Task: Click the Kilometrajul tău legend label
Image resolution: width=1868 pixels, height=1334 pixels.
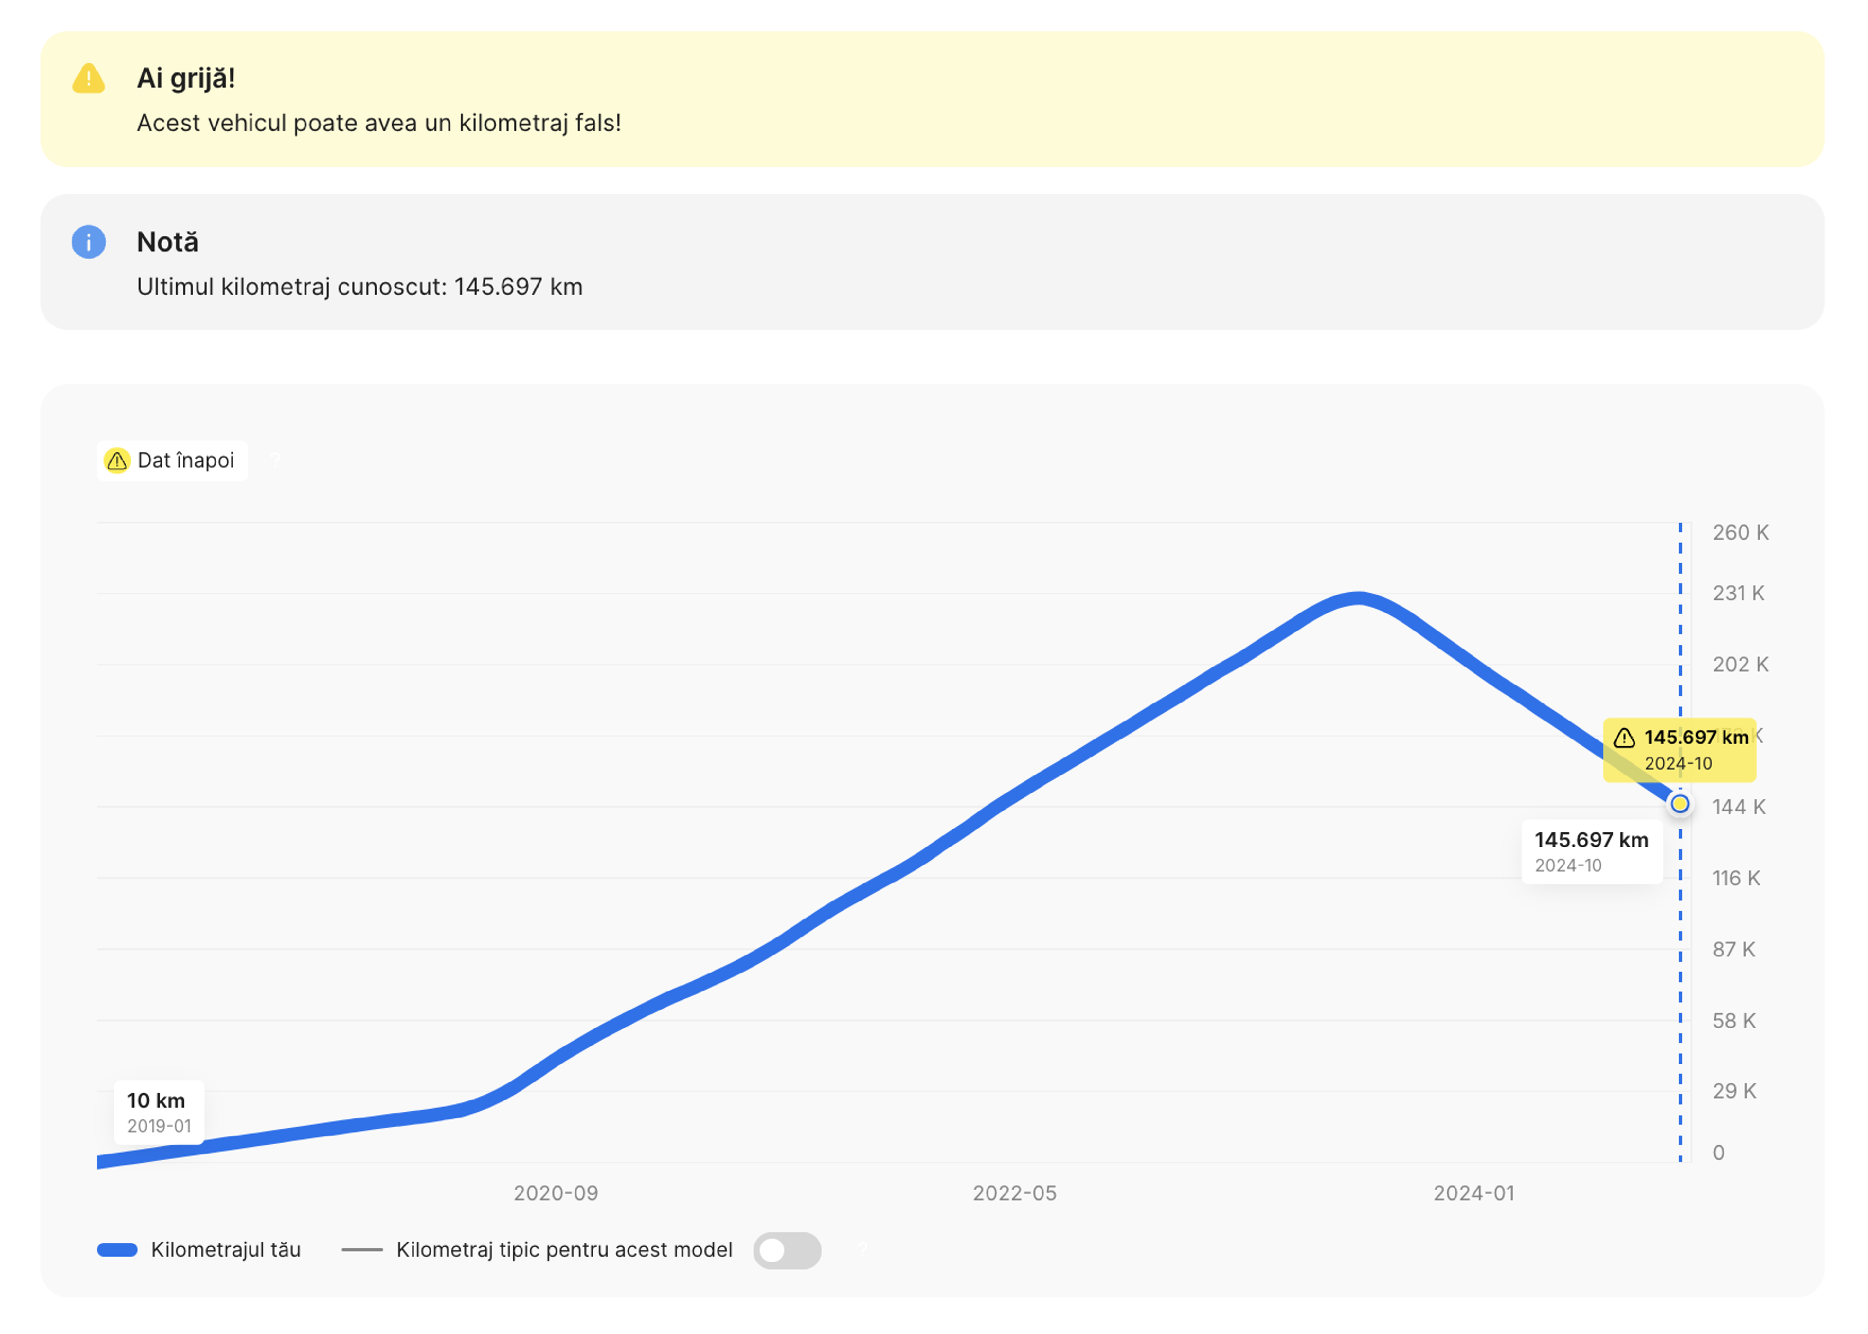Action: coord(226,1250)
